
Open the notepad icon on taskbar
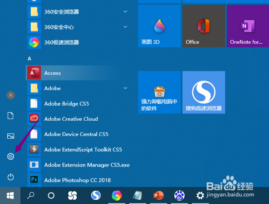pos(138,195)
